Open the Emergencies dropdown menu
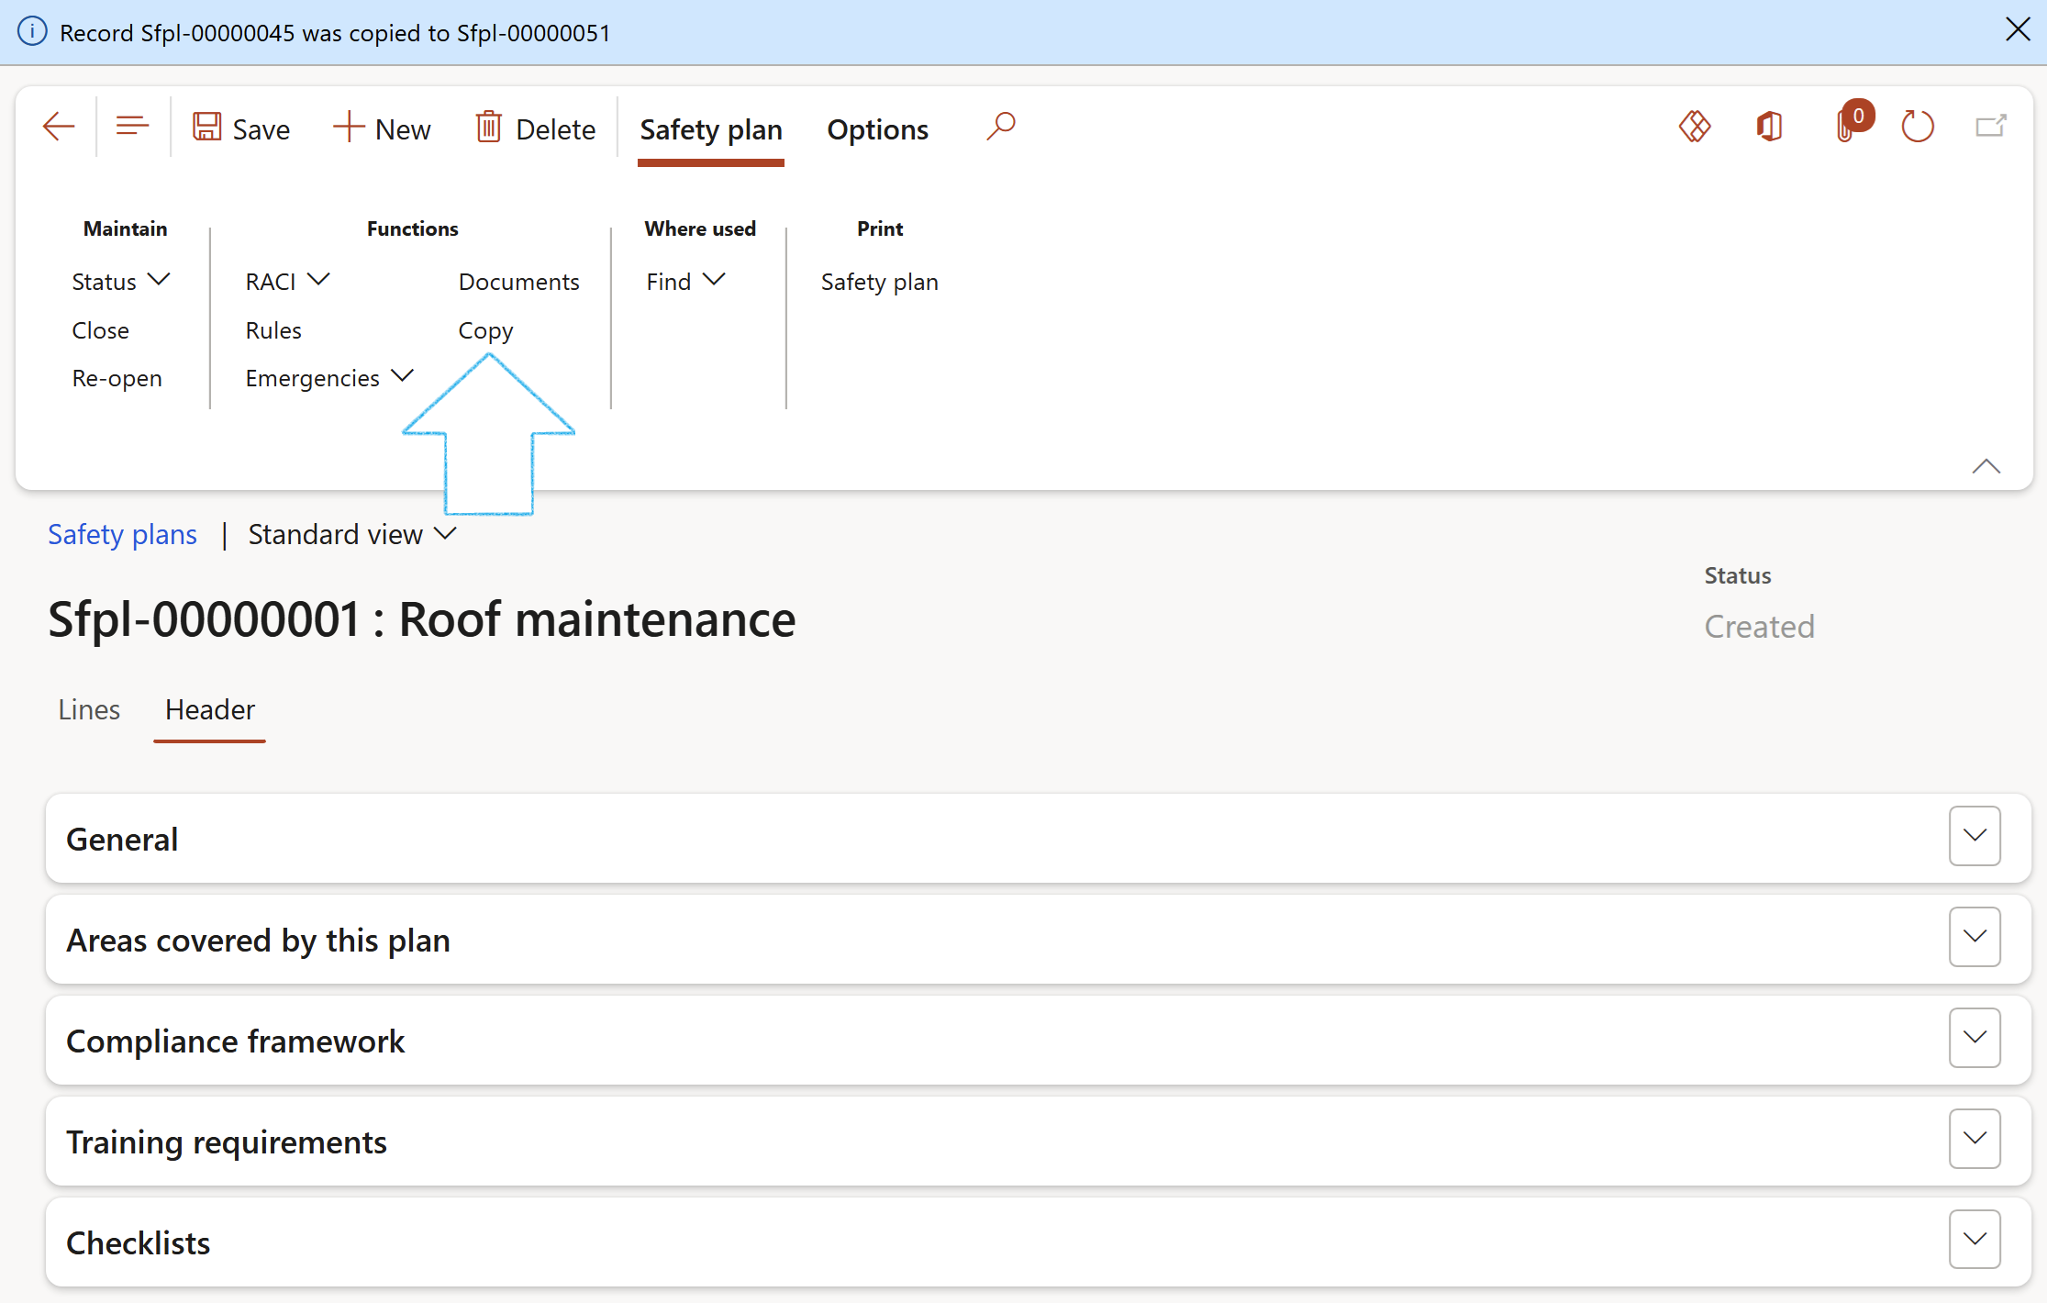Screen dimensions: 2047x1303 [328, 378]
